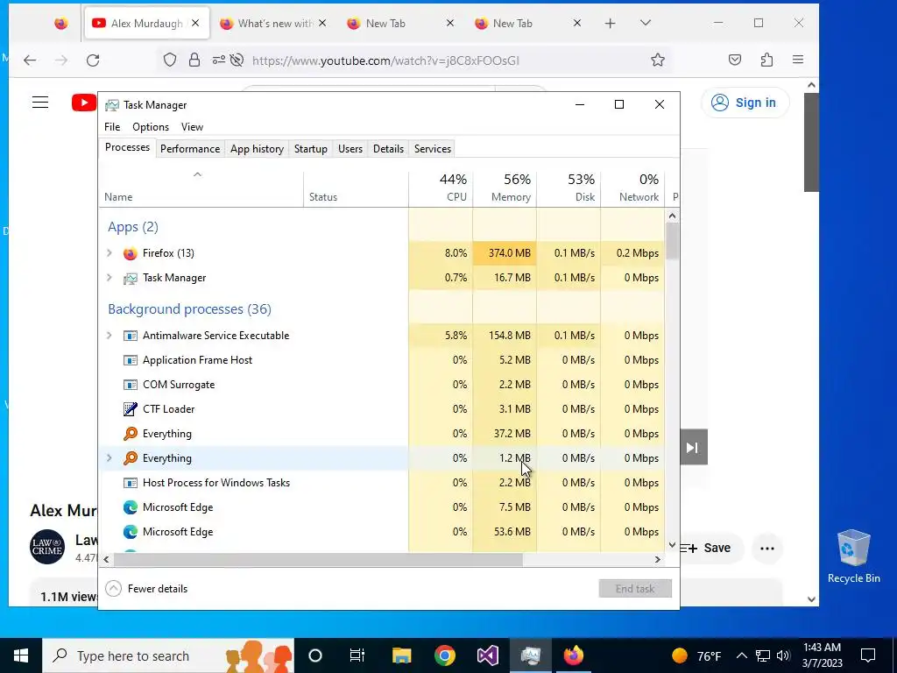Open Visual Studio from the taskbar

pyautogui.click(x=487, y=655)
